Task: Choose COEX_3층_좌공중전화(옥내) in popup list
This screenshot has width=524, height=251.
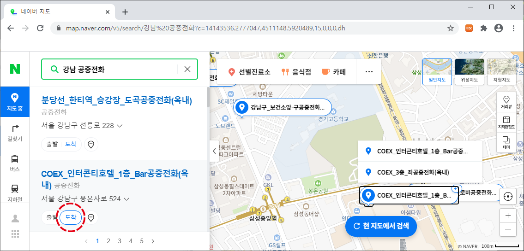Action: [x=420, y=172]
